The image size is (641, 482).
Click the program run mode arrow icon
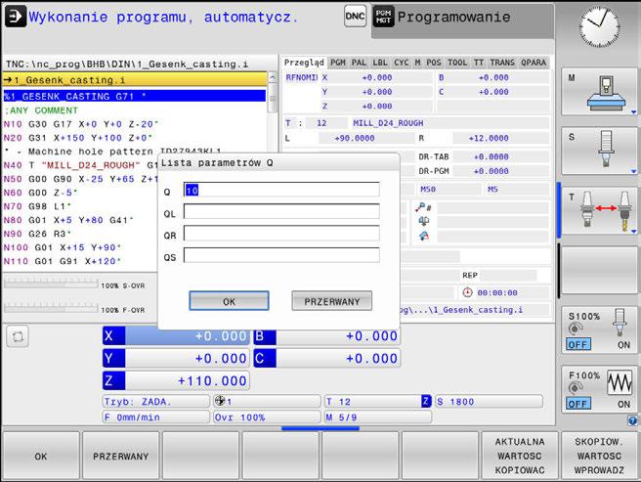pyautogui.click(x=15, y=17)
